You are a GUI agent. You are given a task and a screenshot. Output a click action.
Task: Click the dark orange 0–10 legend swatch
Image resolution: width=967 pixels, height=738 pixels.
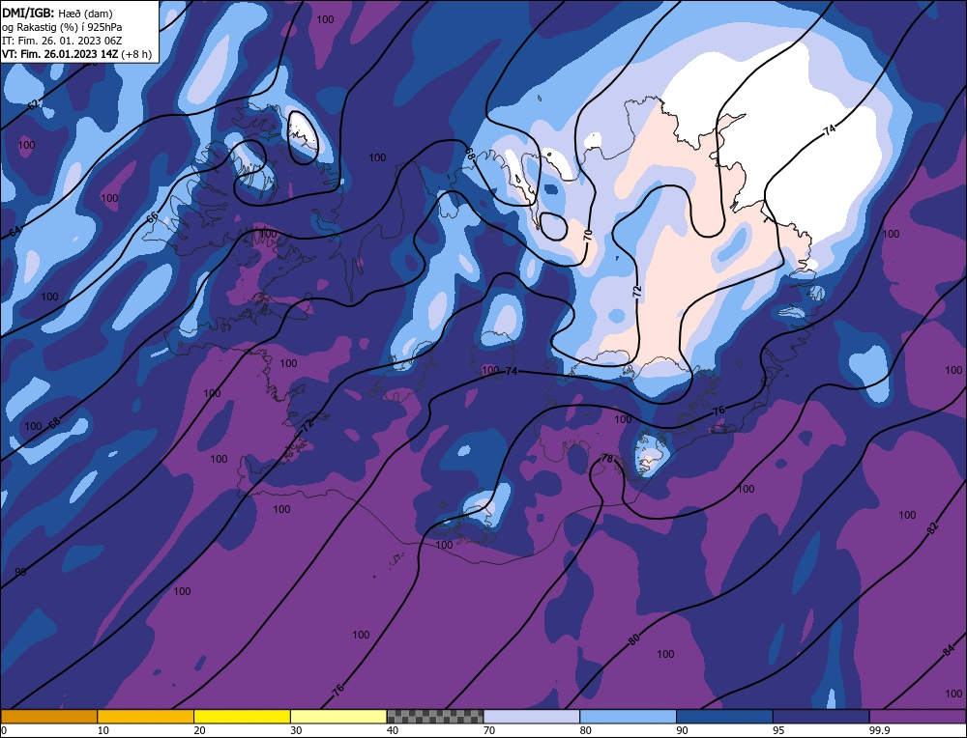tap(49, 716)
